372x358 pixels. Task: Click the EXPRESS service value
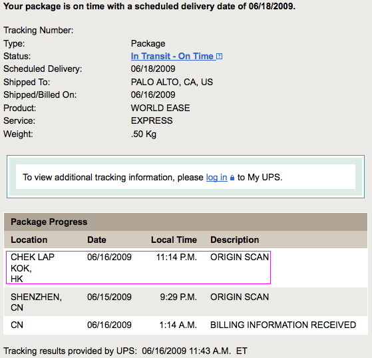152,120
